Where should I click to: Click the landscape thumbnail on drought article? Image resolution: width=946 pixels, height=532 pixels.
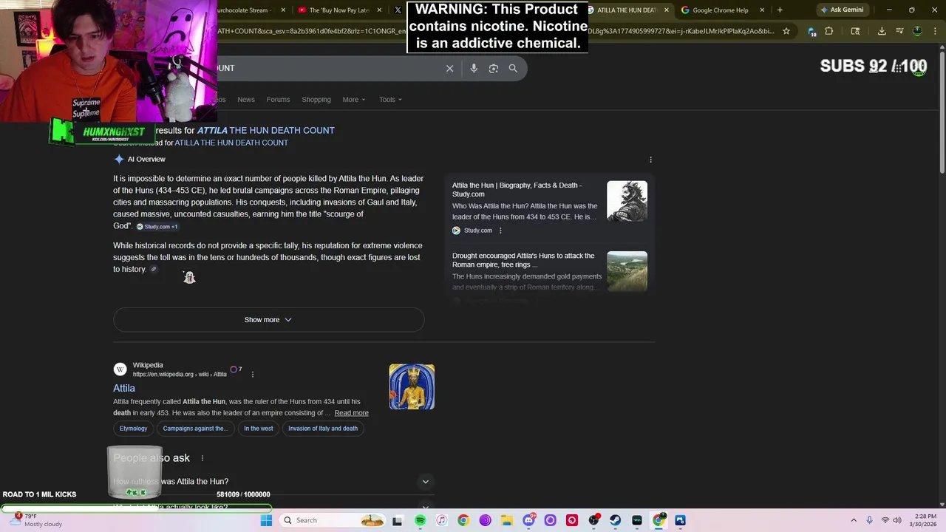click(627, 271)
